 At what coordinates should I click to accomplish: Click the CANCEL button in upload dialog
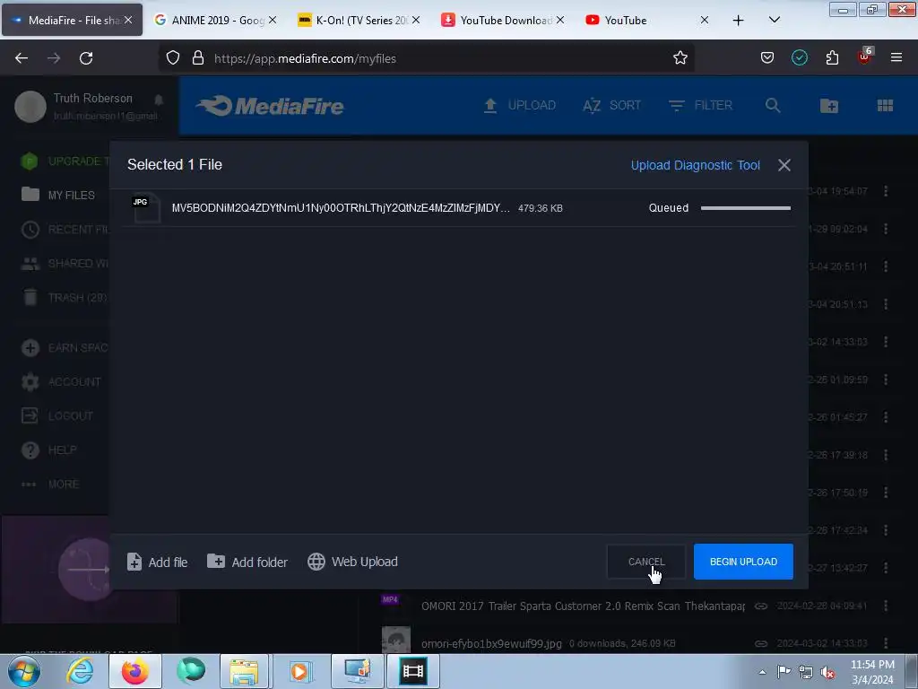(646, 562)
